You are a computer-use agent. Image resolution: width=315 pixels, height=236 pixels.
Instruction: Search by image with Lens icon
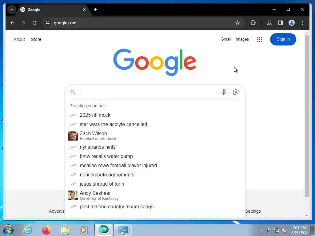pos(236,92)
